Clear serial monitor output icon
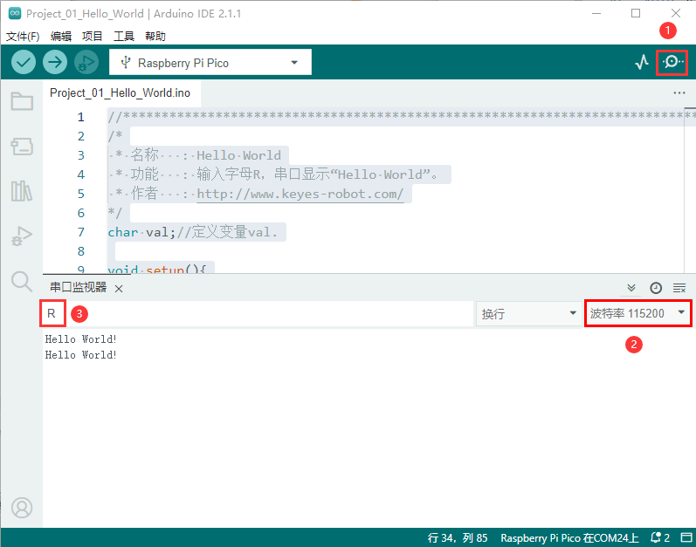 click(x=679, y=288)
